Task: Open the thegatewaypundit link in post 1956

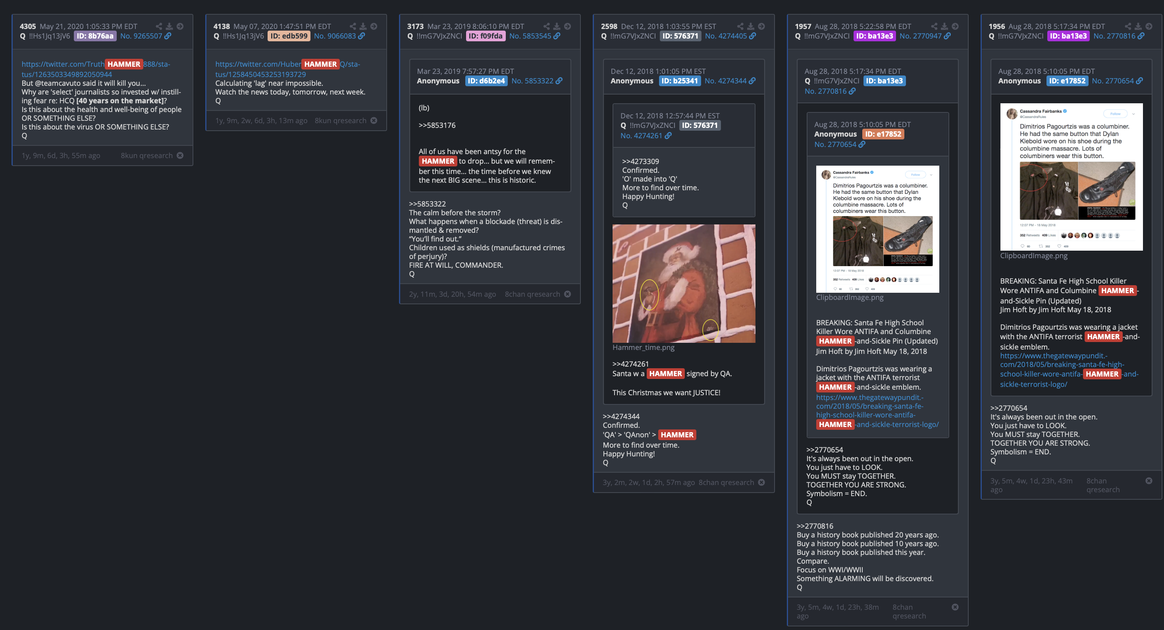Action: [x=1069, y=370]
